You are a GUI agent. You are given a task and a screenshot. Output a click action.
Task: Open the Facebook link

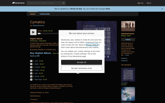click(124, 61)
